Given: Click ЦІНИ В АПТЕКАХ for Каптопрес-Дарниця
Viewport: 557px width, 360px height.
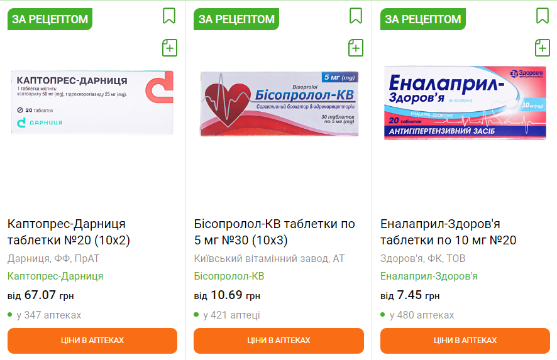Looking at the screenshot, I should tap(92, 341).
